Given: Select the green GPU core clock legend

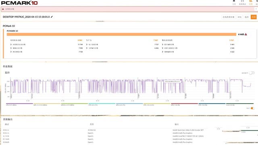Looking at the screenshot, I should [x=74, y=104].
